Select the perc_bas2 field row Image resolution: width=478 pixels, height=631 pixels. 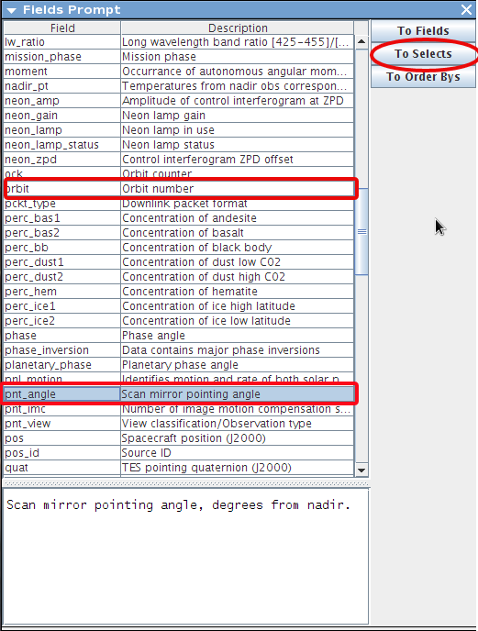[x=179, y=233]
